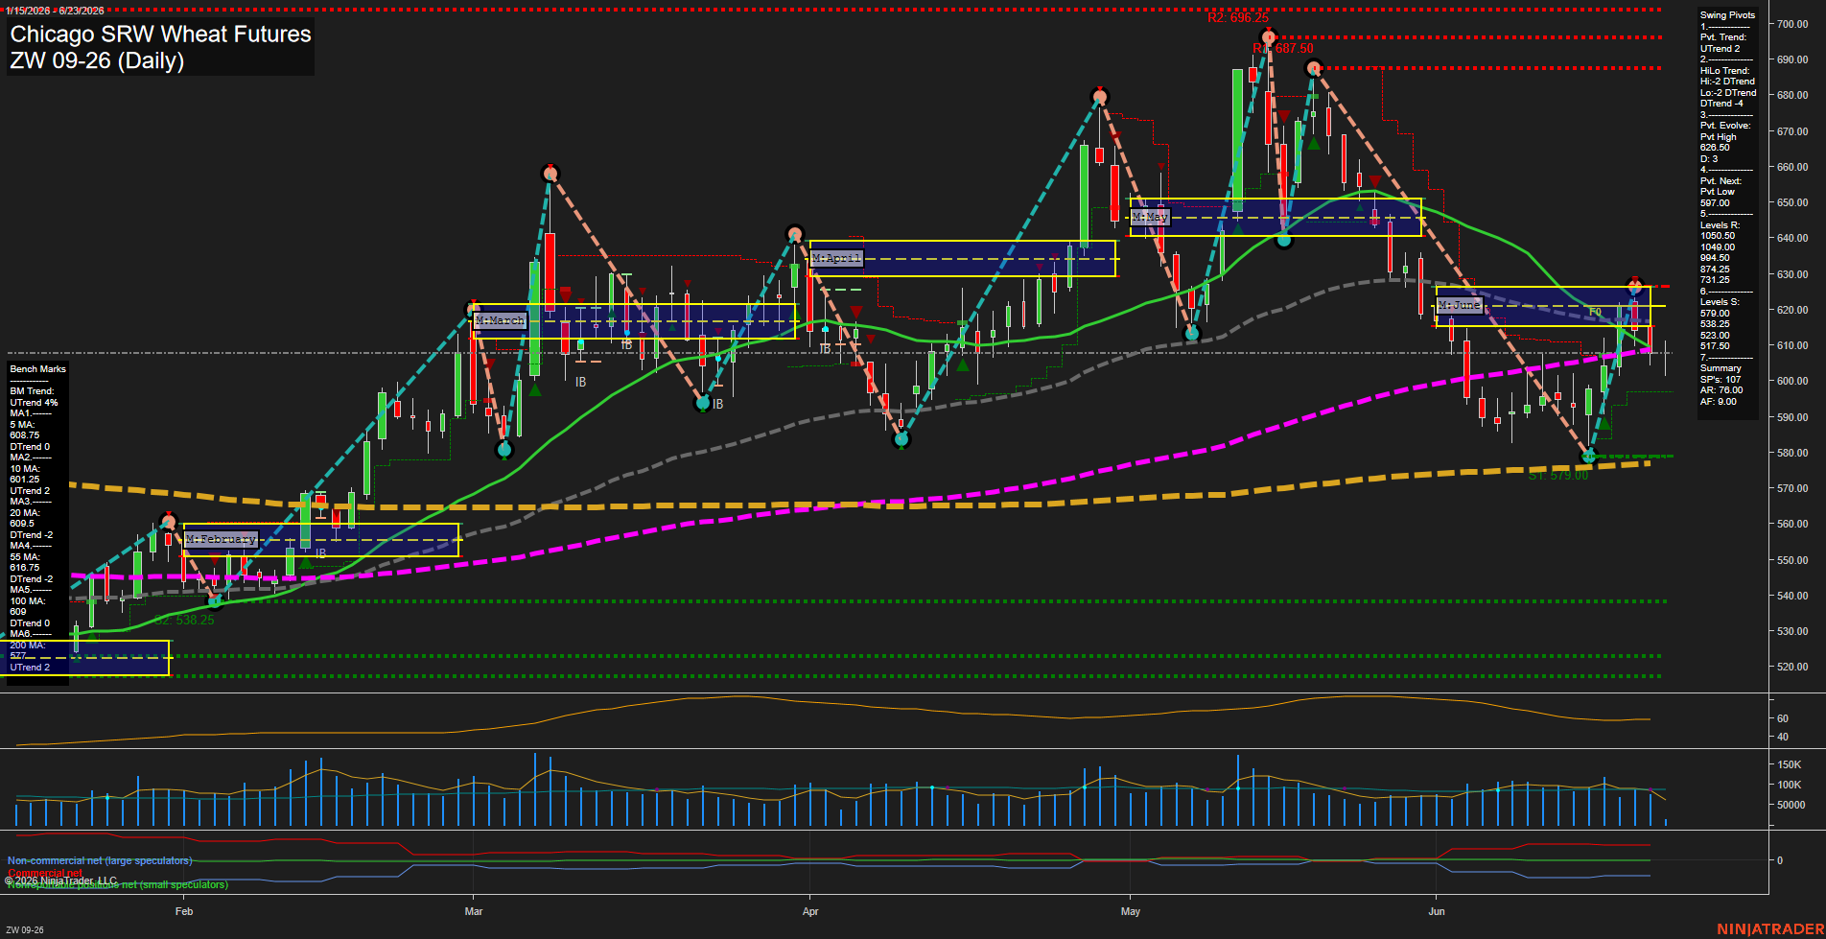The height and width of the screenshot is (939, 1826).
Task: Click the date range '1/15/2026 - 6/23/2026'
Action: point(55,11)
